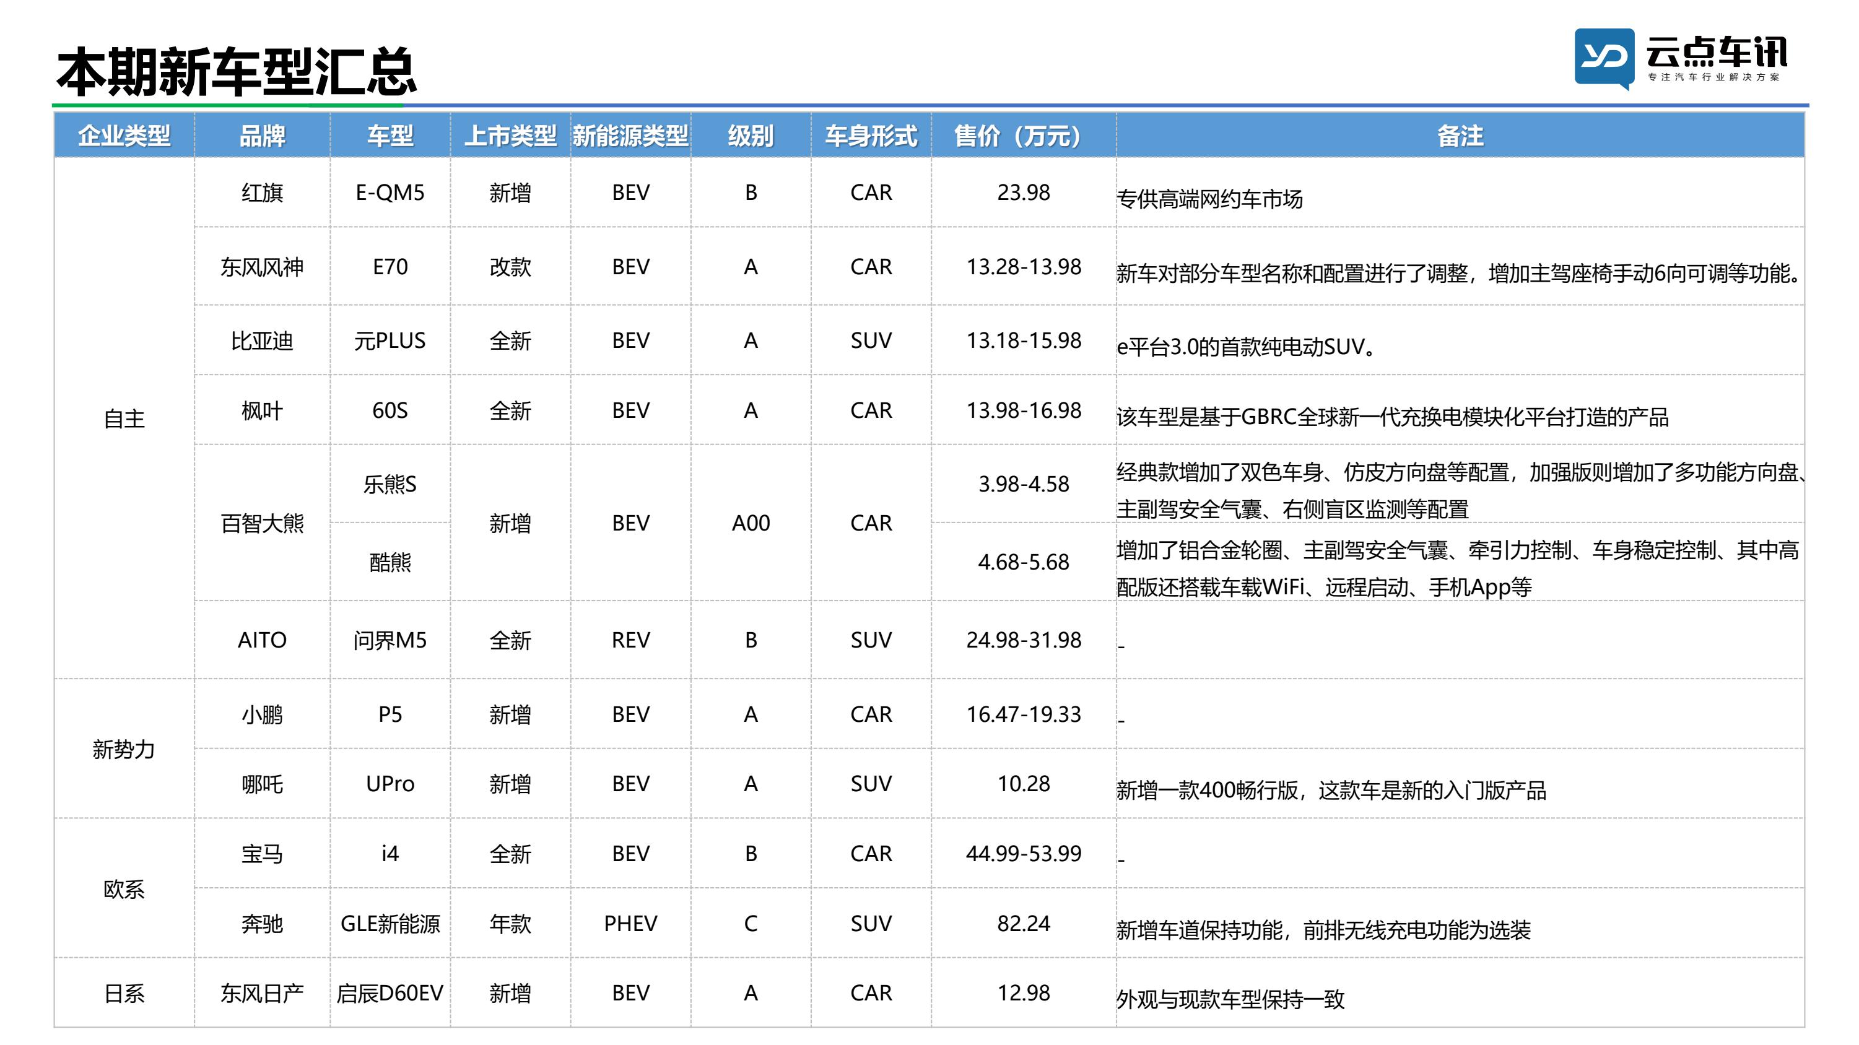Click the 60S model cell
The image size is (1859, 1045).
pos(390,410)
